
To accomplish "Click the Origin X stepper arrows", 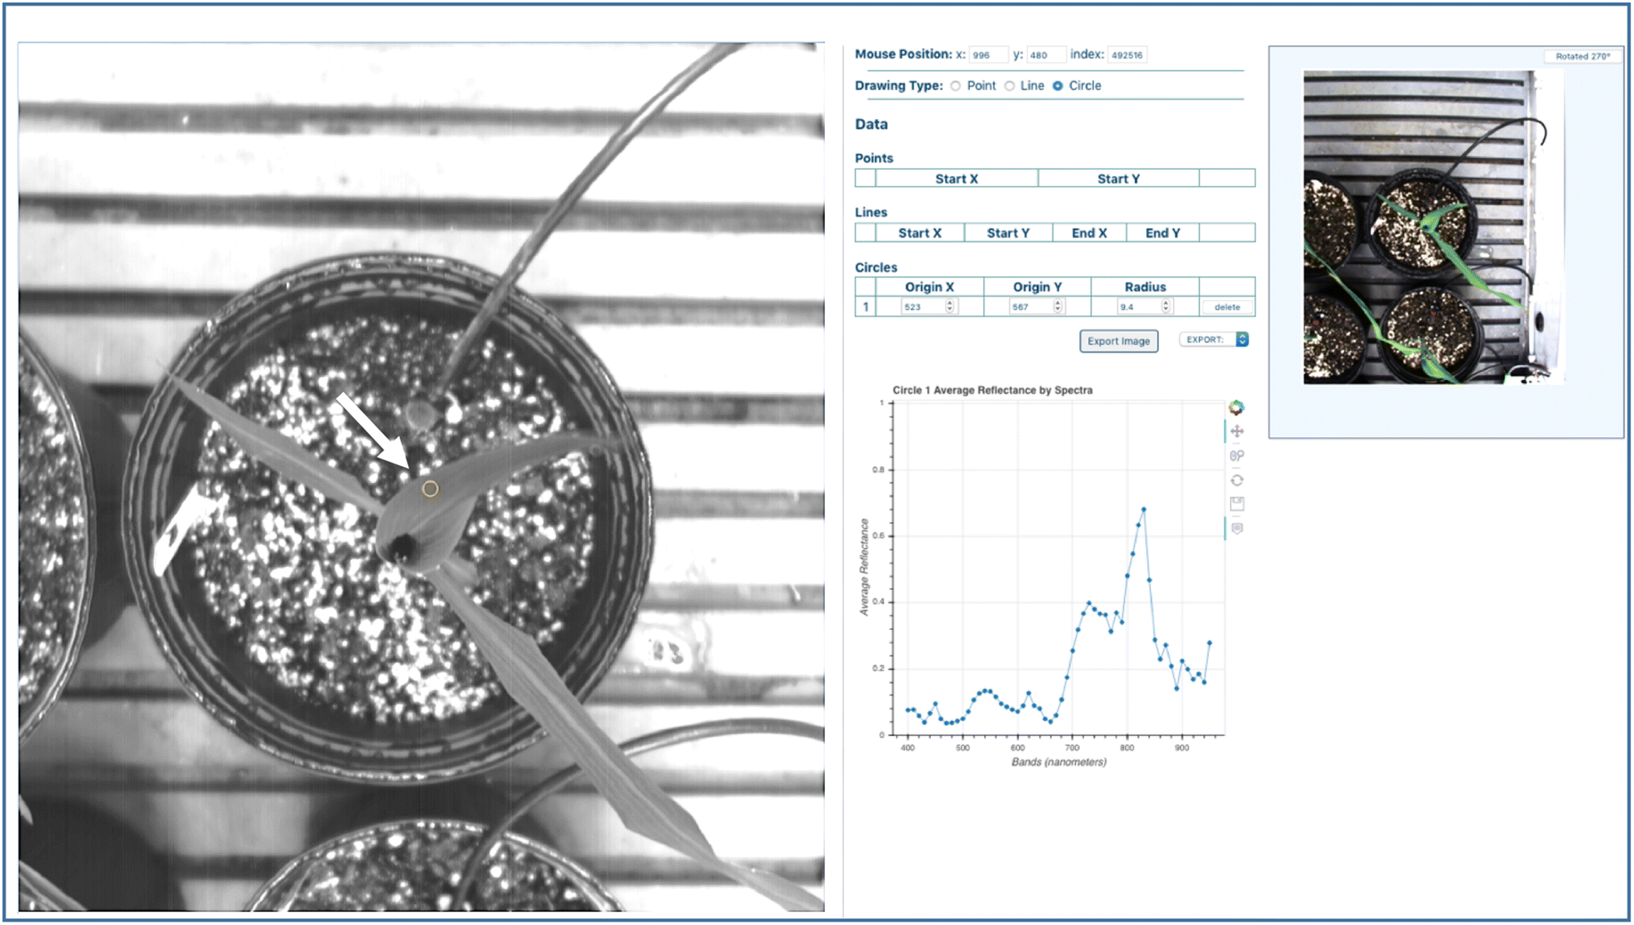I will coord(949,307).
